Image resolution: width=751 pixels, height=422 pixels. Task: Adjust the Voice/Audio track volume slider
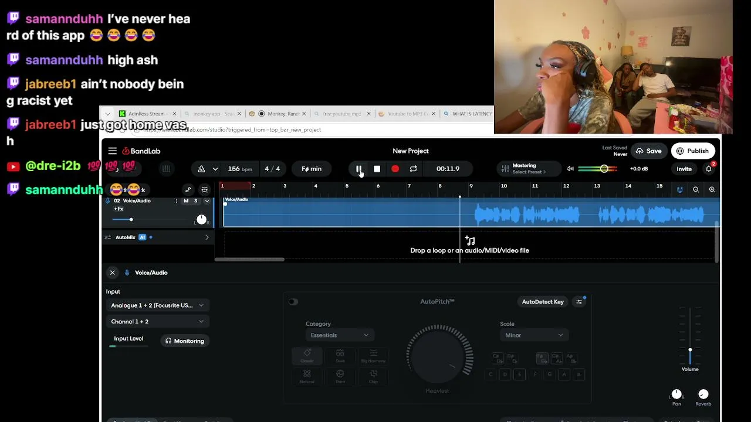click(131, 219)
